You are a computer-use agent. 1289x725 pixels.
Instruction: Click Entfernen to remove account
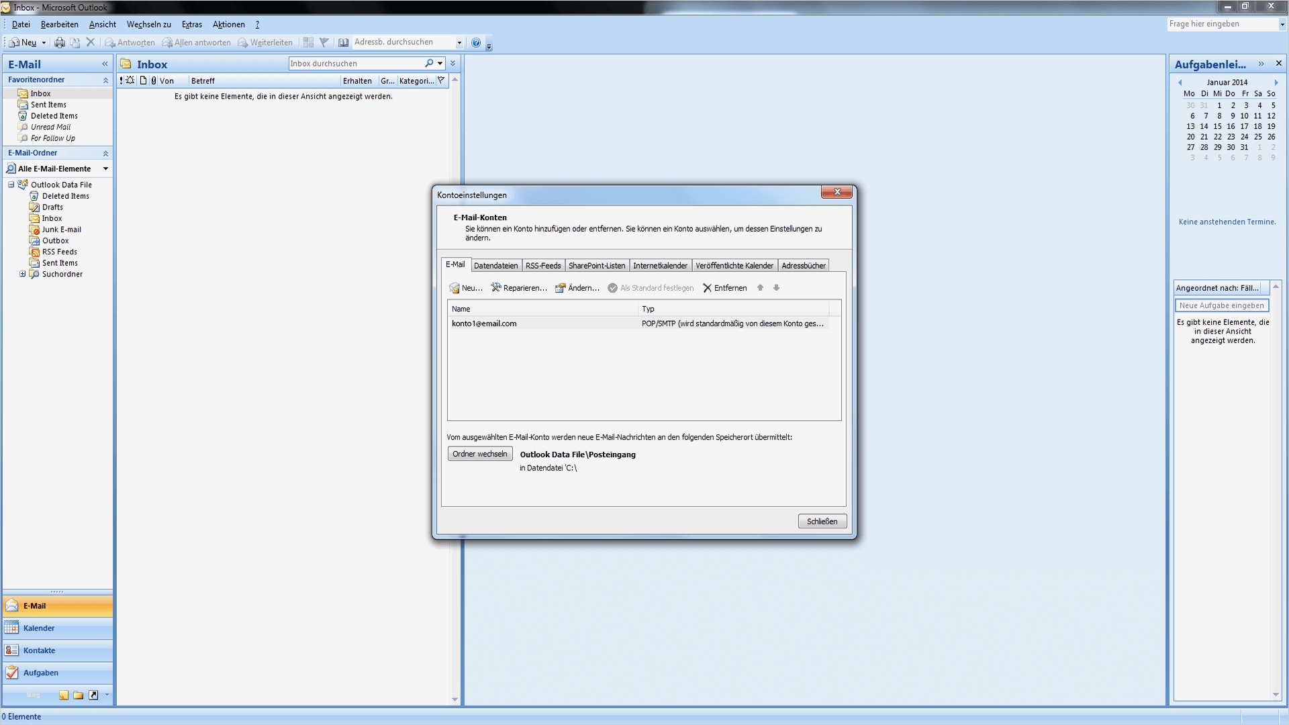724,288
